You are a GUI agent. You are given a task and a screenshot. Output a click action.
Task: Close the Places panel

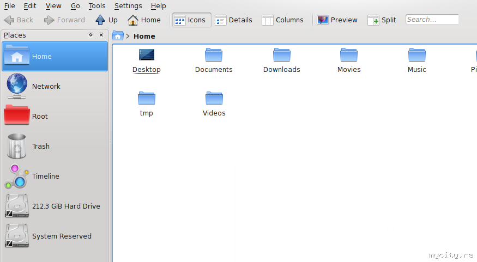(x=101, y=35)
